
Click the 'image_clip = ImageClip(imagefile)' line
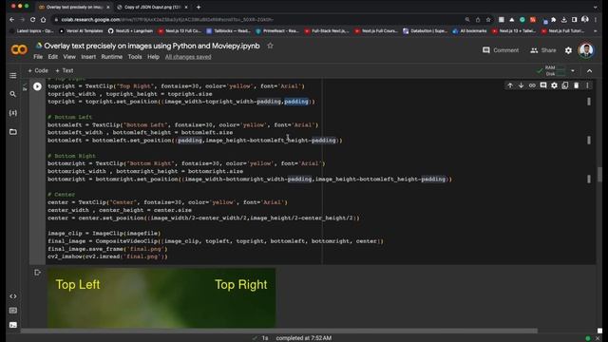(x=104, y=234)
